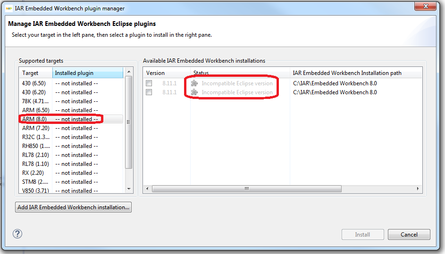The height and width of the screenshot is (254, 445).
Task: Click the Cancel button
Action: [x=409, y=234]
